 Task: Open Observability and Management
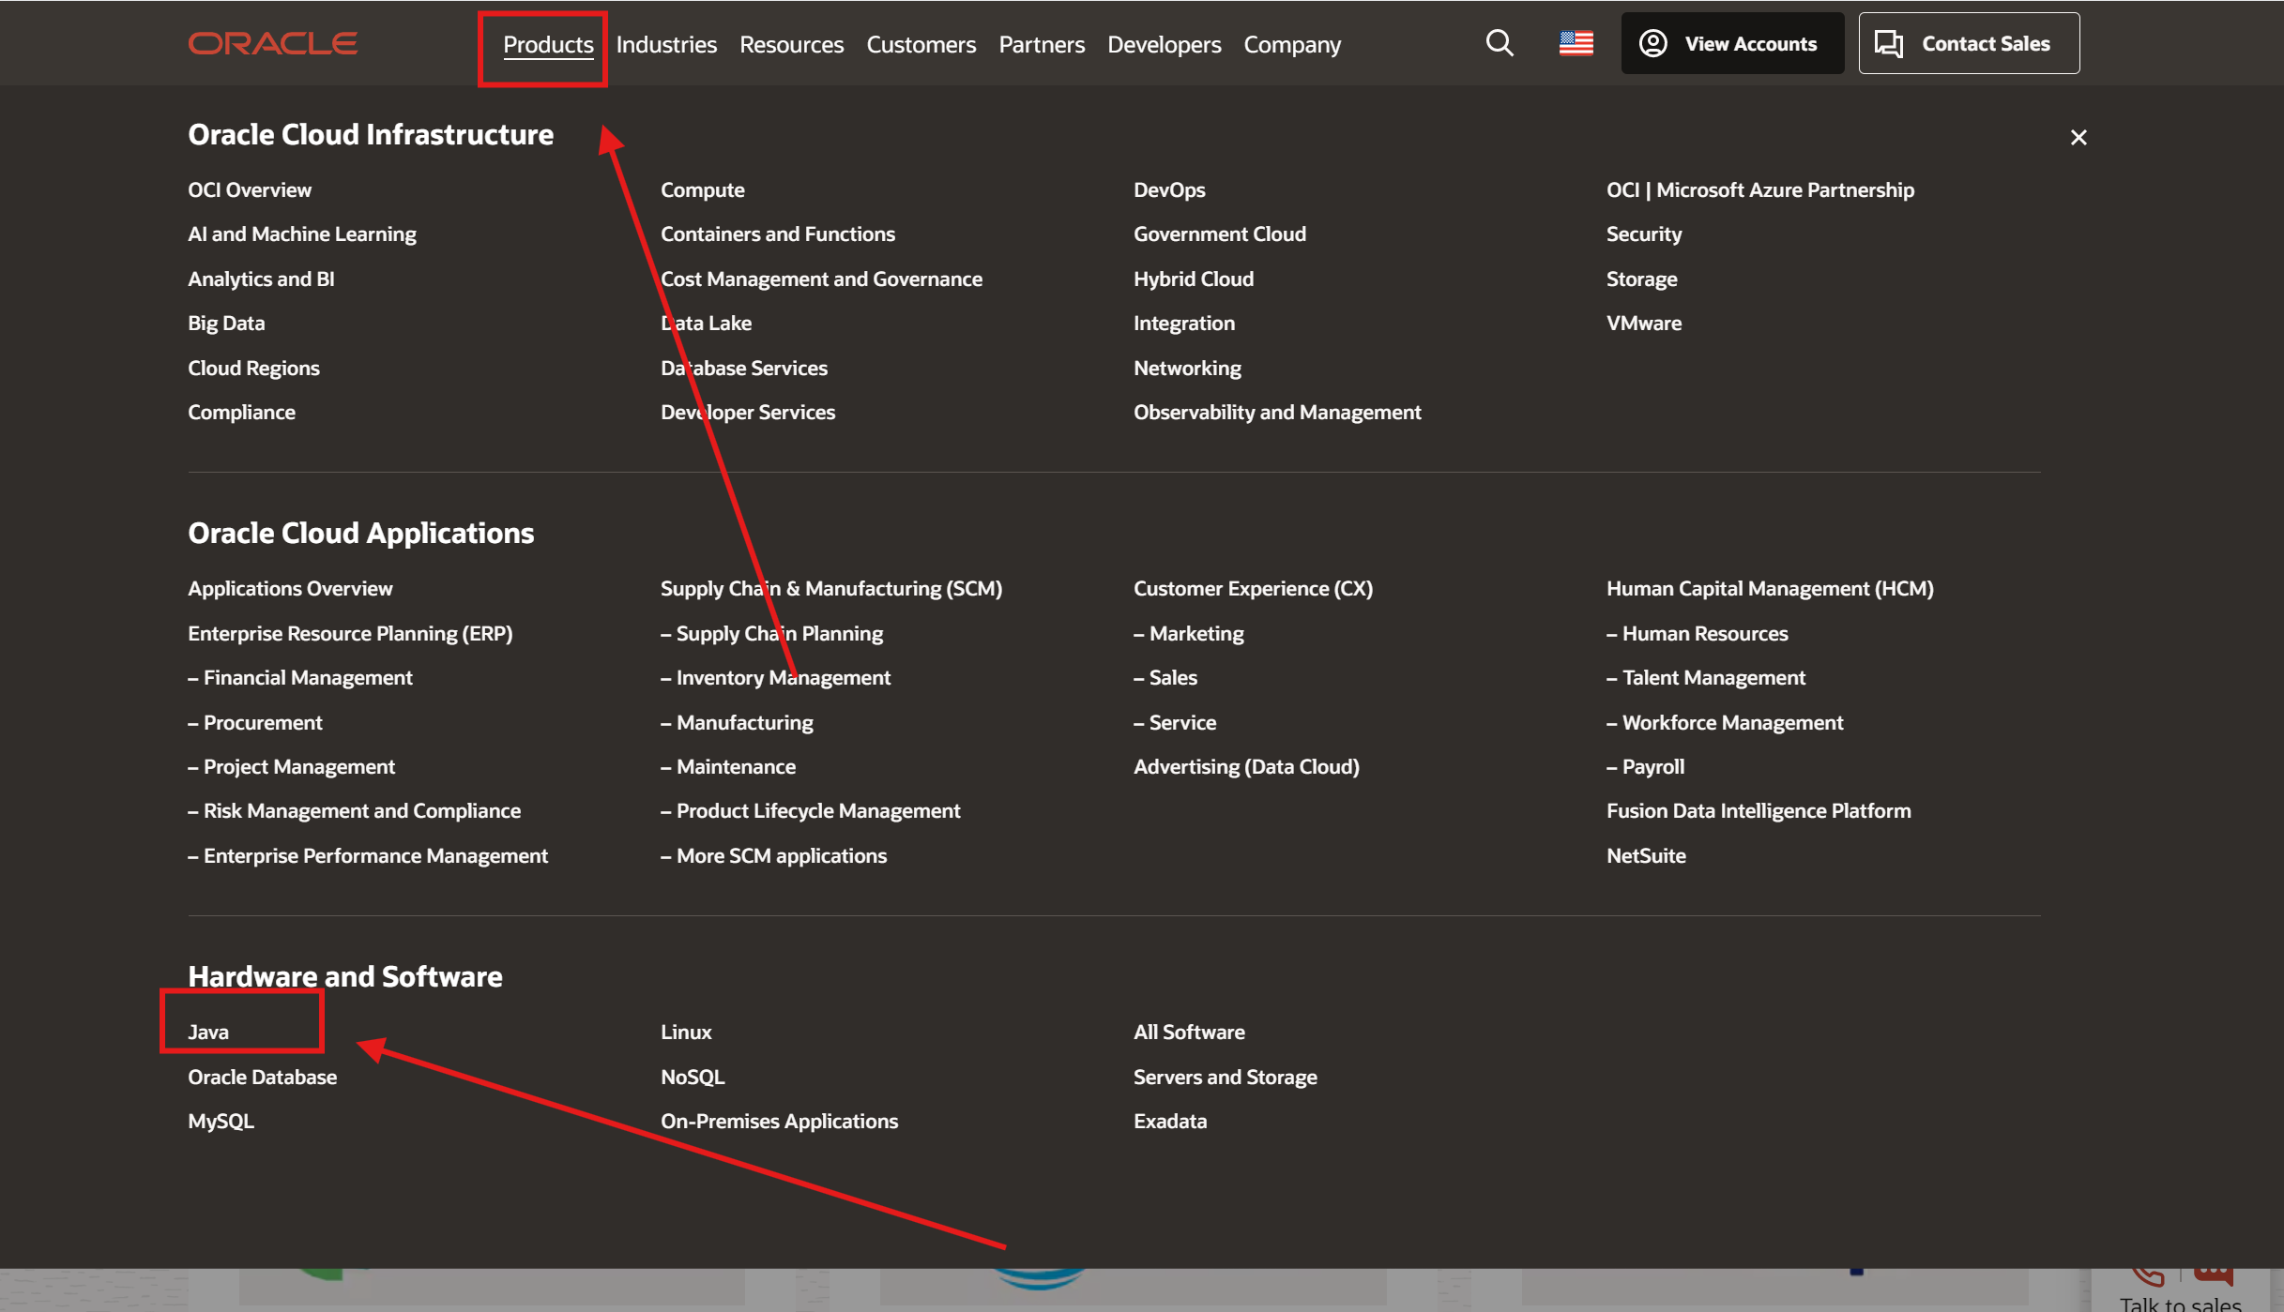pyautogui.click(x=1277, y=412)
